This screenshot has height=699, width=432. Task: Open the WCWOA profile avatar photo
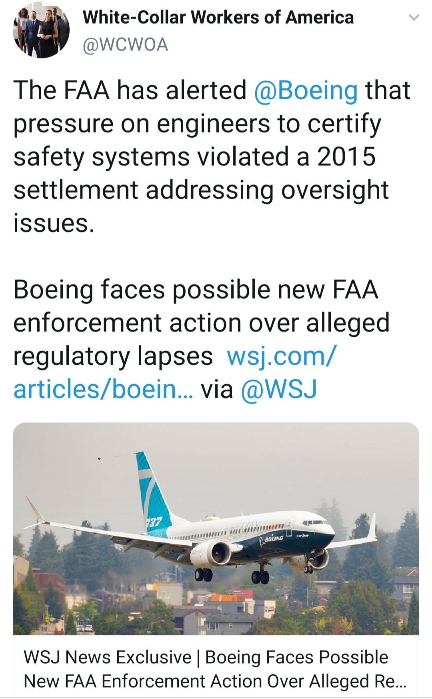pos(41,30)
